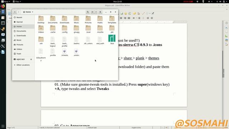229x129 pixels.
Task: Select the .ssh folder
Action: [41, 40]
